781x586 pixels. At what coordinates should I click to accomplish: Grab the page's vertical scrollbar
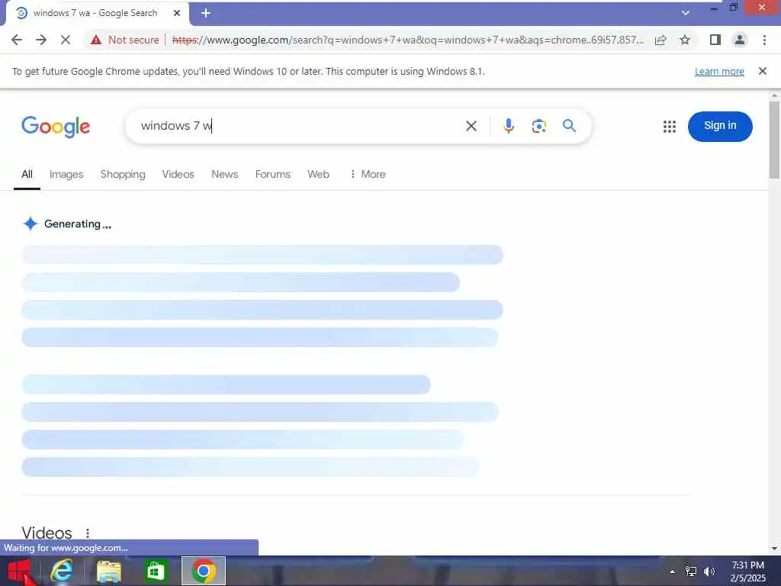[x=774, y=140]
